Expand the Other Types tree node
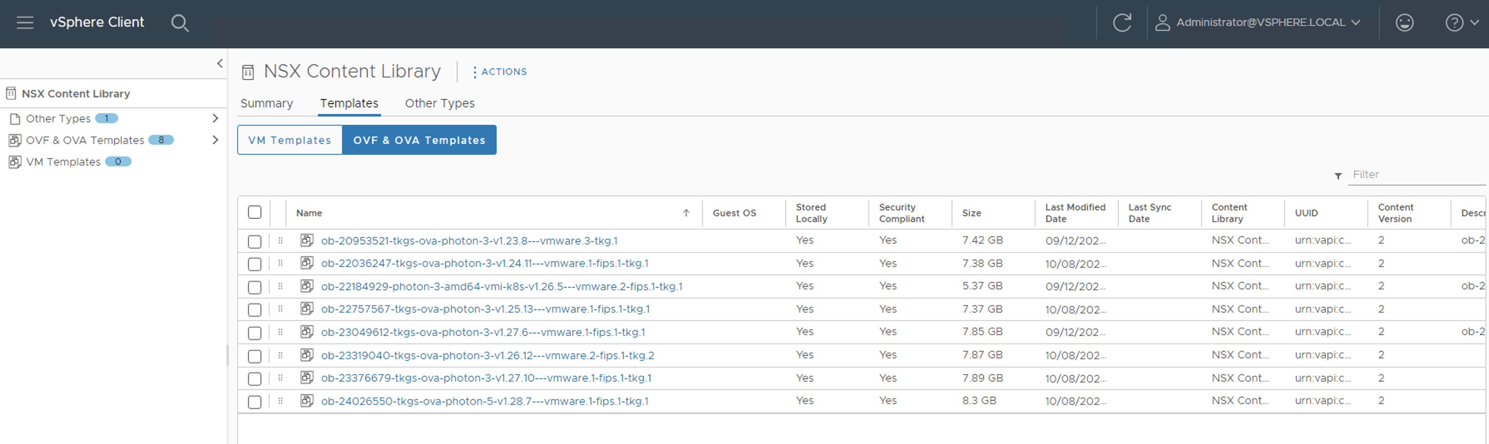The width and height of the screenshot is (1489, 444). click(x=215, y=118)
